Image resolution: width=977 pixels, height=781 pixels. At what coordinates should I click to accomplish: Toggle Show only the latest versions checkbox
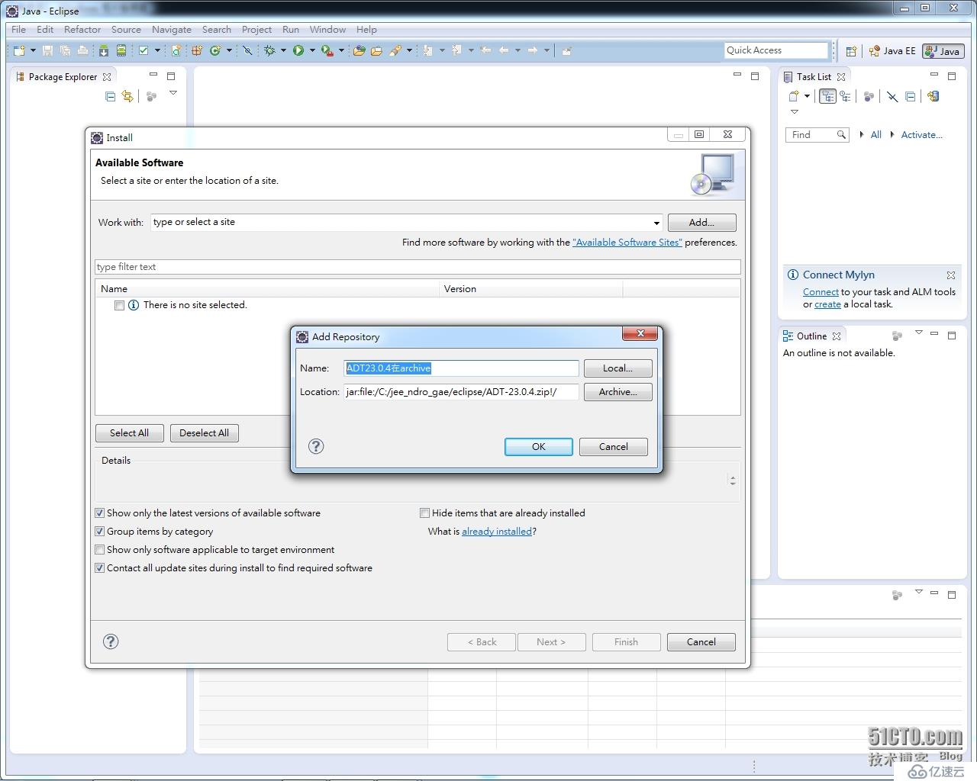point(99,513)
